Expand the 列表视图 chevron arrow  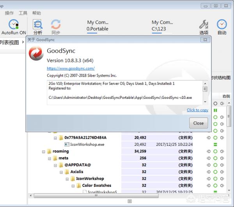click(x=23, y=42)
